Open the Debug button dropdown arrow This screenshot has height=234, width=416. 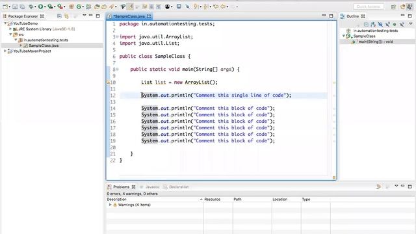pyautogui.click(x=35, y=7)
